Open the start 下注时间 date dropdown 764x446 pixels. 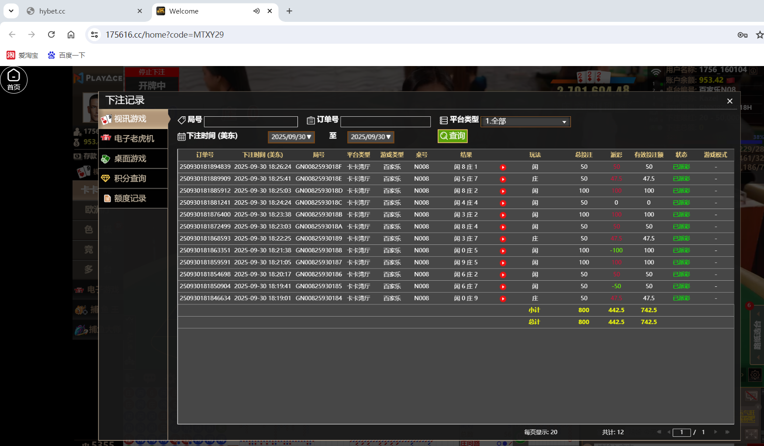(x=291, y=137)
